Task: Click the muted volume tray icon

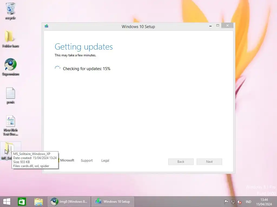Action: pos(239,202)
